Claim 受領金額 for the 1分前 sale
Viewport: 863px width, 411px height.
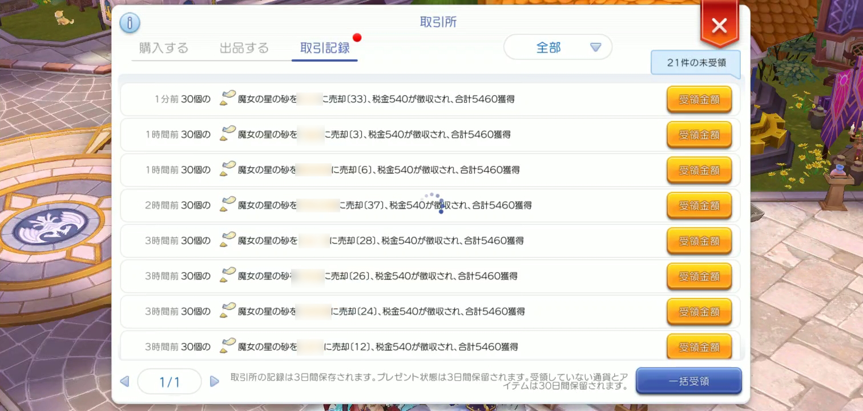coord(699,99)
